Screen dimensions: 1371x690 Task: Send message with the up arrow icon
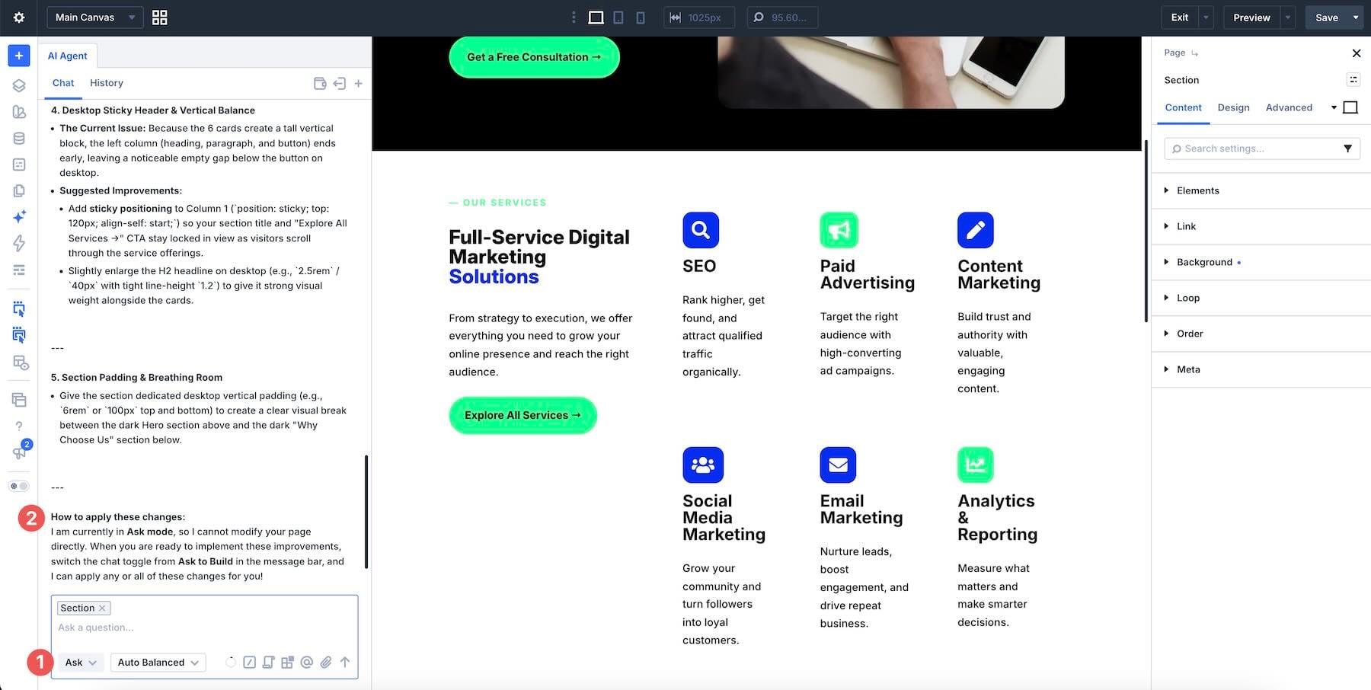click(345, 663)
